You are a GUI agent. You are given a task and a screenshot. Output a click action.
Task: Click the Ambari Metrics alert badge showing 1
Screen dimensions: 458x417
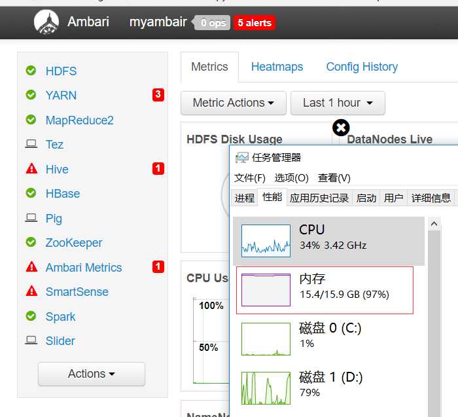[158, 267]
